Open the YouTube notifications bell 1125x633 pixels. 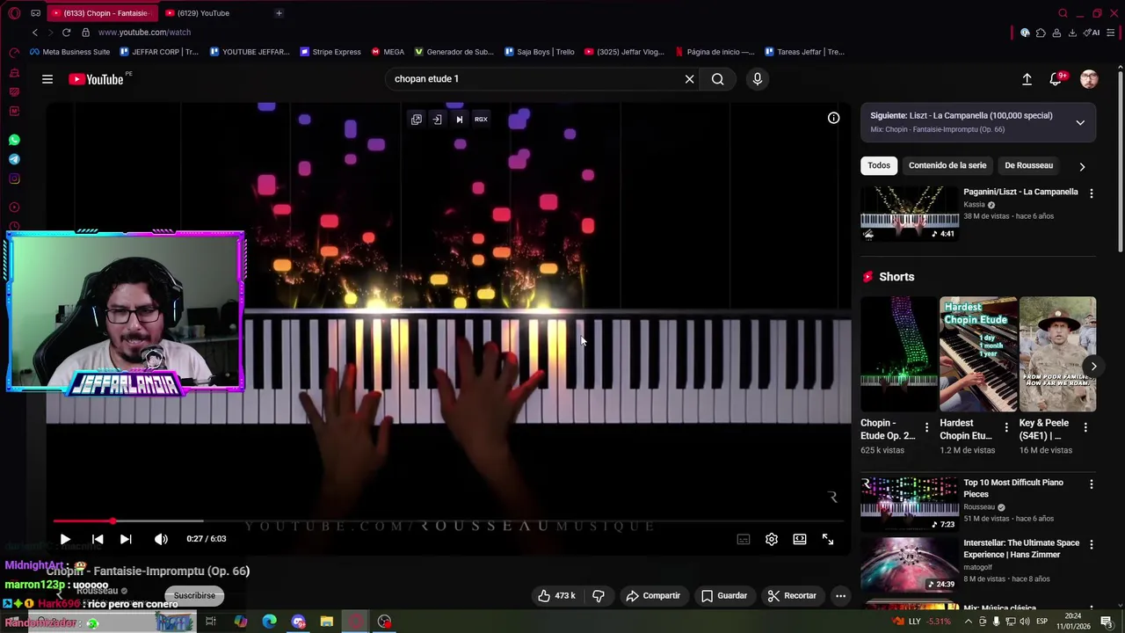pyautogui.click(x=1056, y=79)
